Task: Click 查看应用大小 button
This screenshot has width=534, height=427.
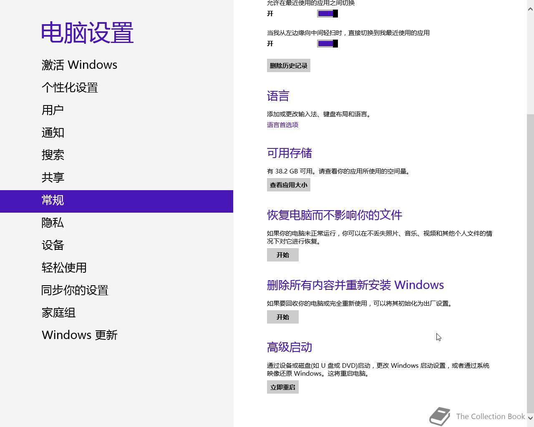Action: (289, 185)
